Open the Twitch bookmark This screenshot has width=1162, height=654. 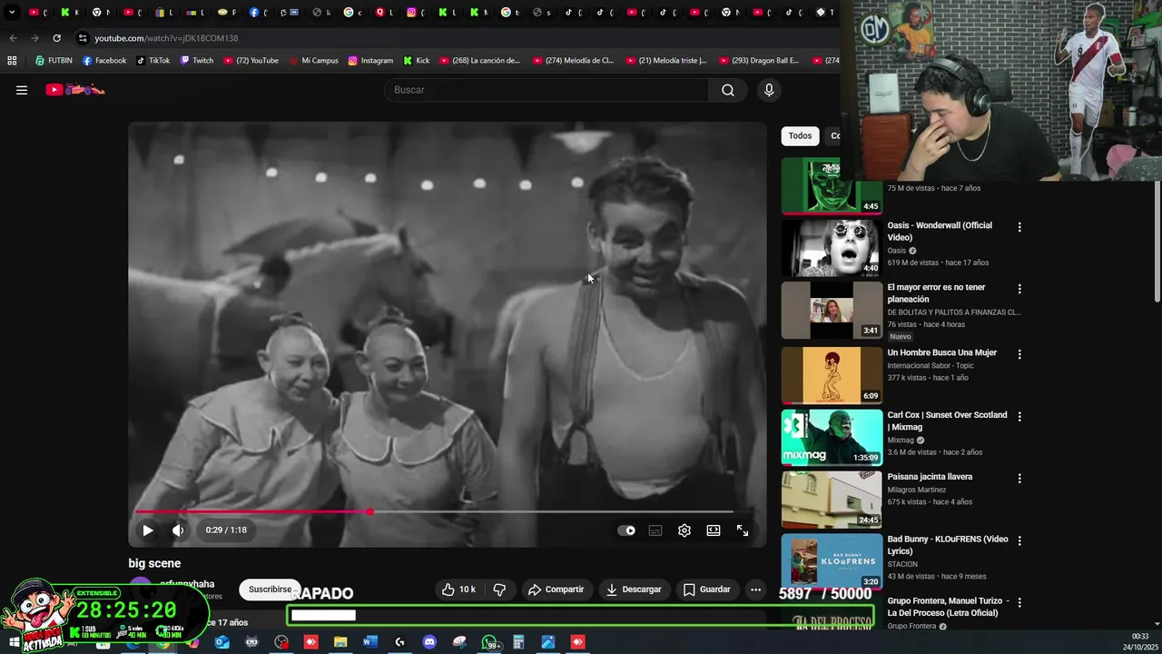pyautogui.click(x=196, y=61)
